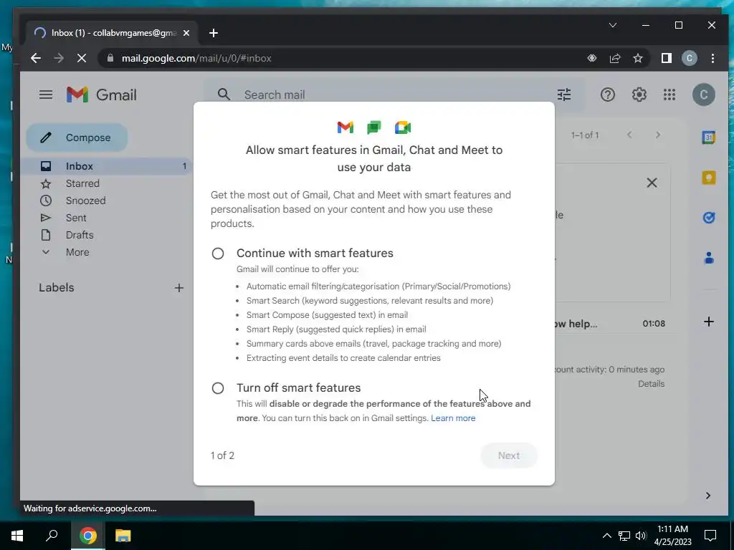Viewport: 734px width, 550px height.
Task: Open a new Chrome tab
Action: click(x=214, y=33)
